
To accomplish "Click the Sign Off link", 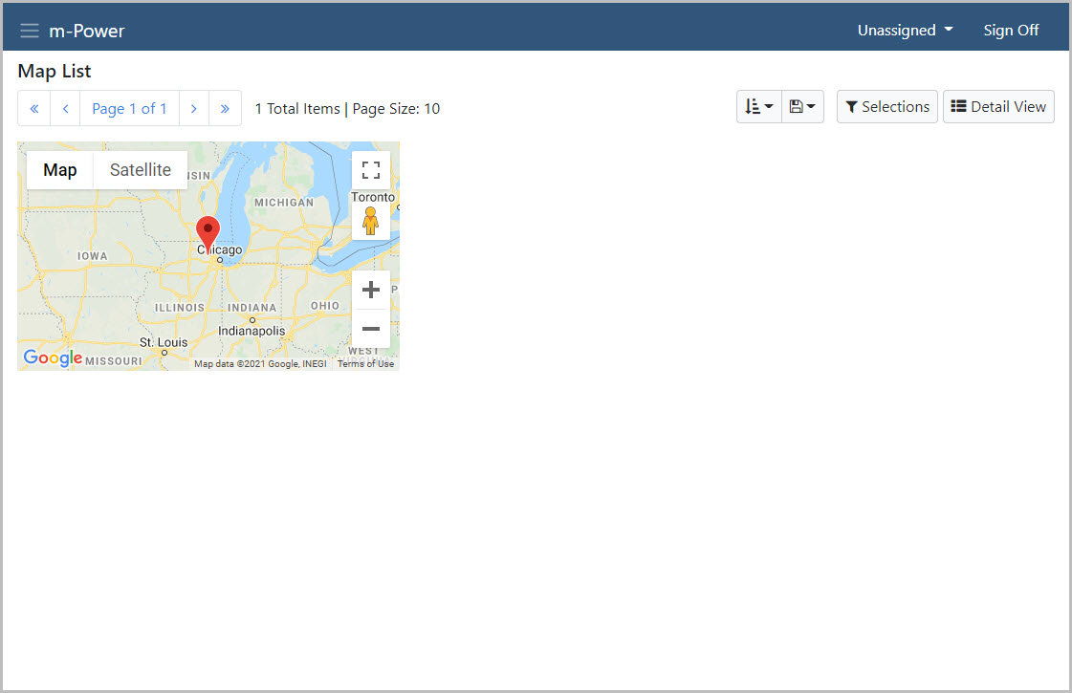I will coord(1011,30).
